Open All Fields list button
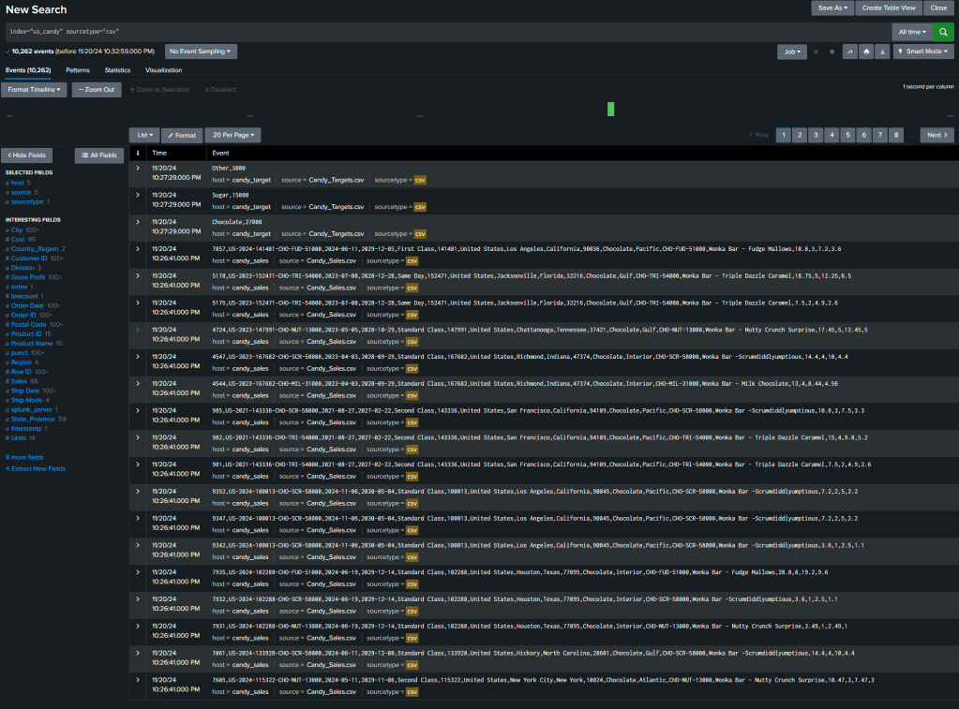Viewport: 959px width, 709px height. pos(98,155)
